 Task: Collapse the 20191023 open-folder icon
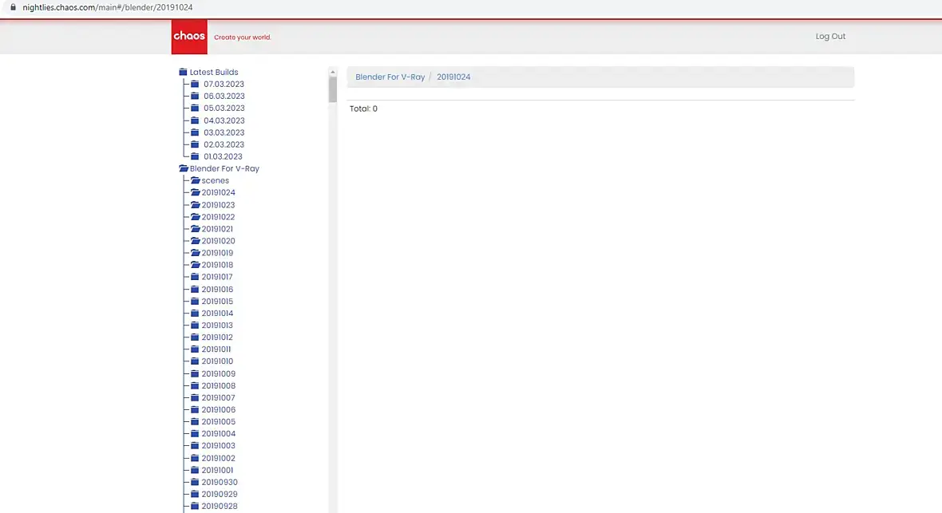click(x=196, y=205)
